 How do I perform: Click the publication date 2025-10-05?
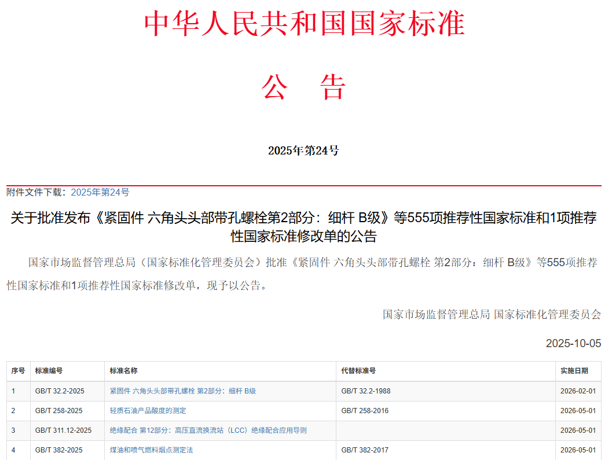tap(573, 344)
